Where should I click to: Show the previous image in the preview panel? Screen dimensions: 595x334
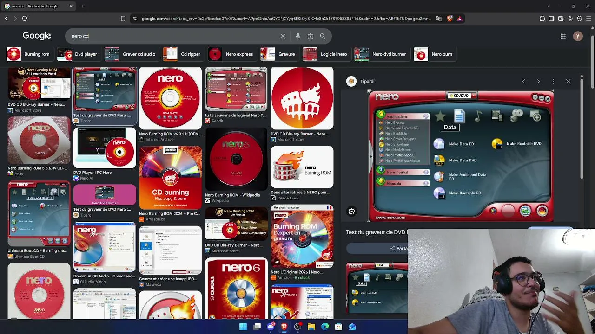click(x=523, y=81)
